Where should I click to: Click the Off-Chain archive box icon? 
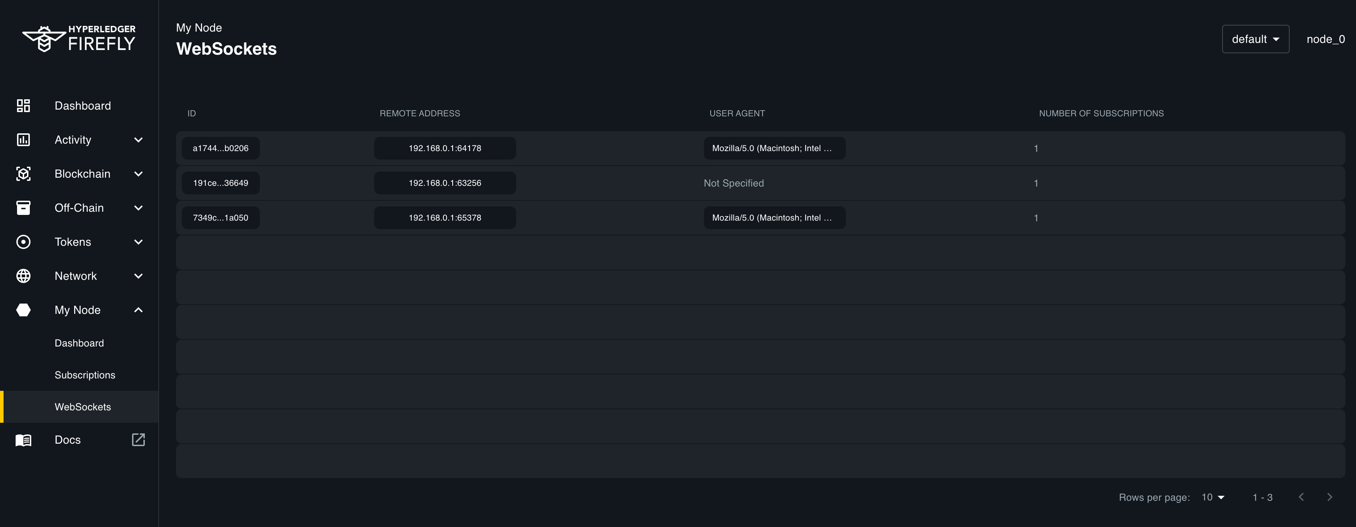[23, 208]
